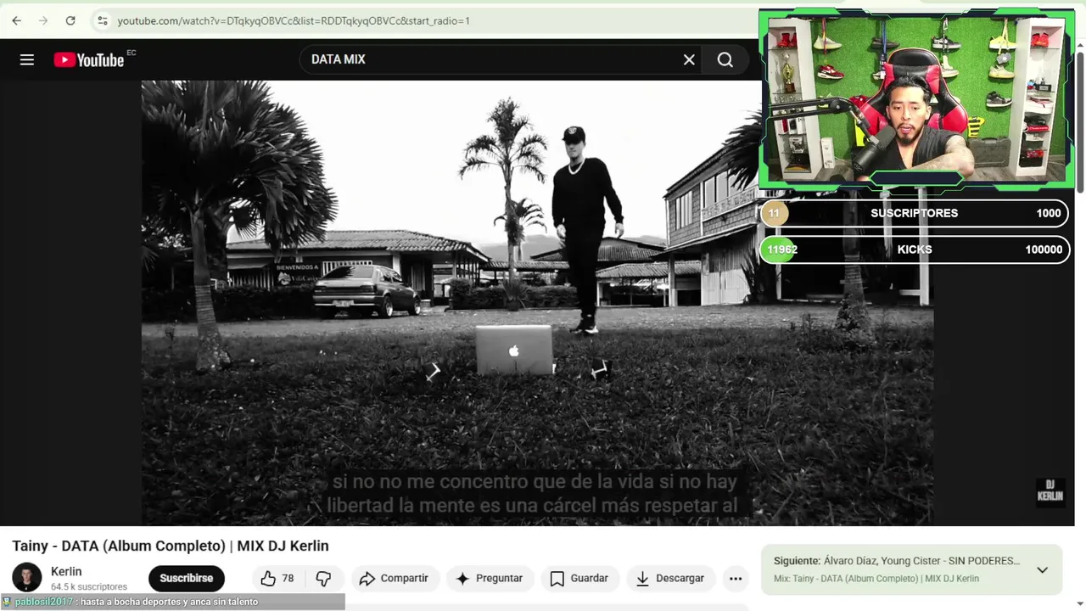
Task: Click the browser forward arrow
Action: [x=43, y=20]
